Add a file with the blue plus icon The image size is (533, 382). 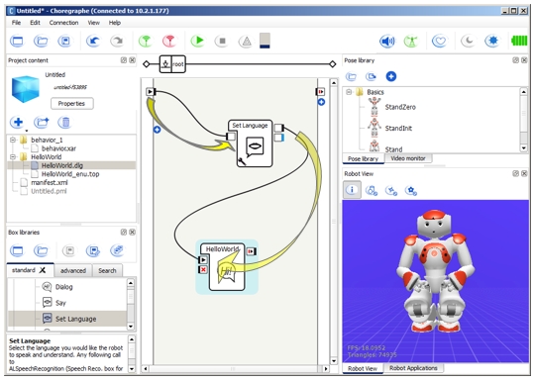pyautogui.click(x=18, y=122)
